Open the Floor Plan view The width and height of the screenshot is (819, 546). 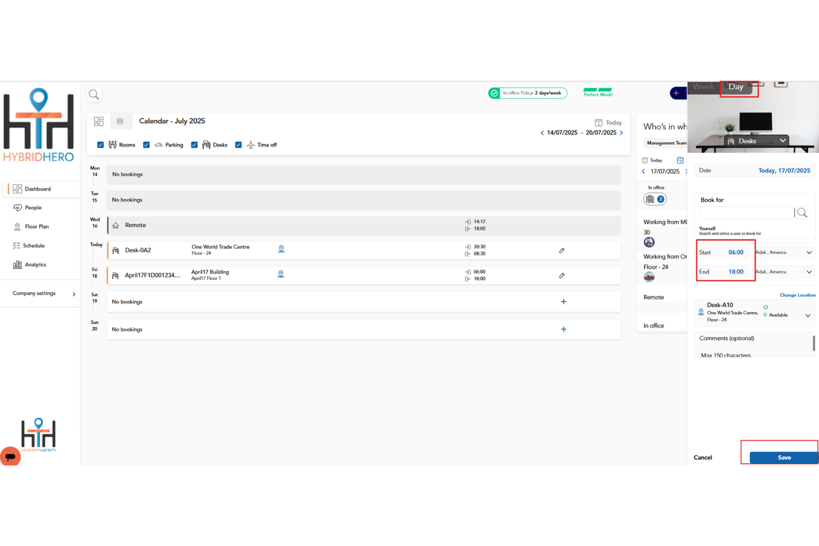[37, 226]
